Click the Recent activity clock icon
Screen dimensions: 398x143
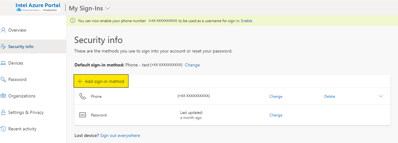(x=3, y=129)
